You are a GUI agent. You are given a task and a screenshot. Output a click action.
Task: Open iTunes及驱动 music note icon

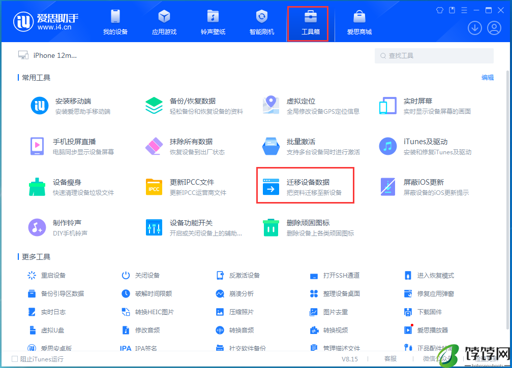point(387,146)
